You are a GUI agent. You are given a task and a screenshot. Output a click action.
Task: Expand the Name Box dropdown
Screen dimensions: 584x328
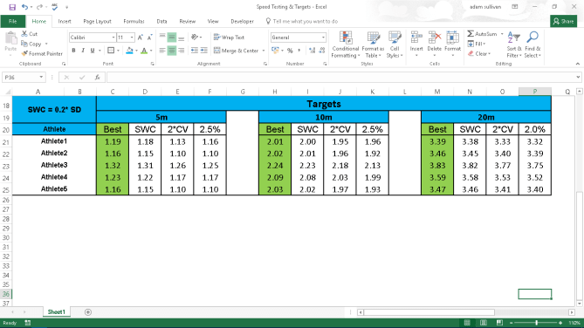(x=41, y=77)
